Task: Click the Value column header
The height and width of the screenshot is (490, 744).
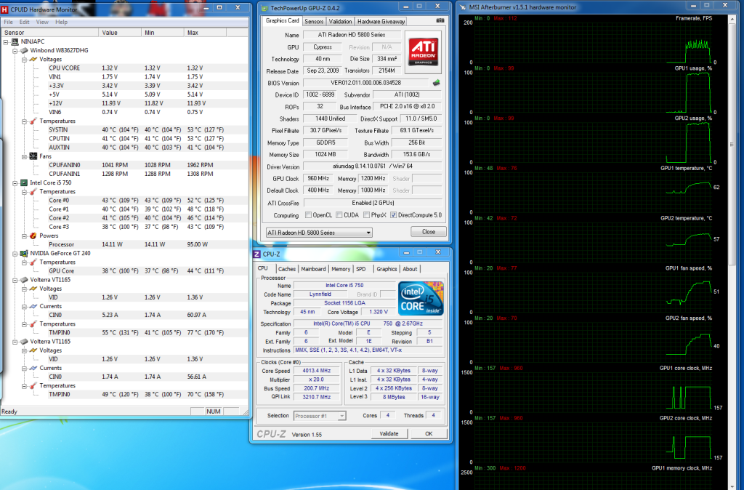Action: tap(120, 33)
